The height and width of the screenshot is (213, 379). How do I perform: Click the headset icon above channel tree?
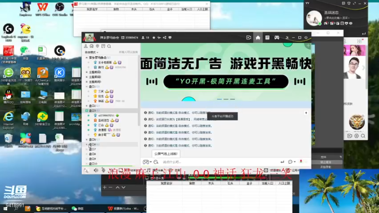[91, 46]
